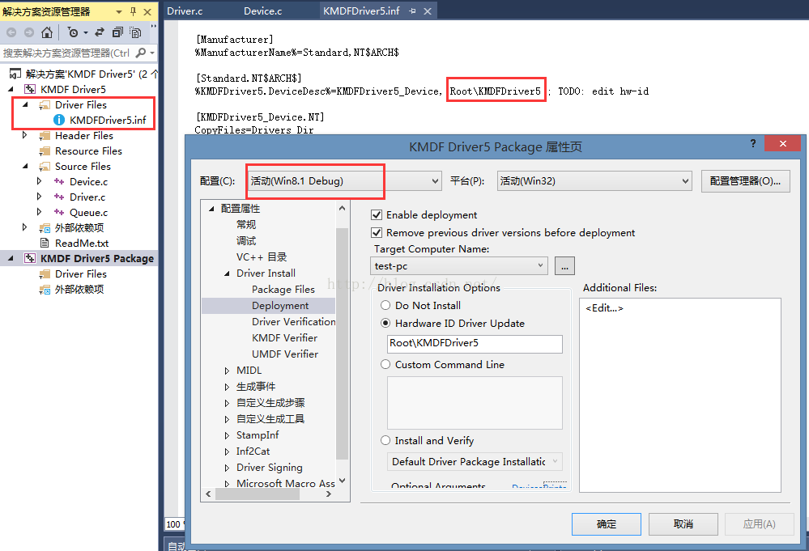The image size is (809, 551).
Task: Click the Driver.c source file icon in tree
Action: pyautogui.click(x=59, y=197)
